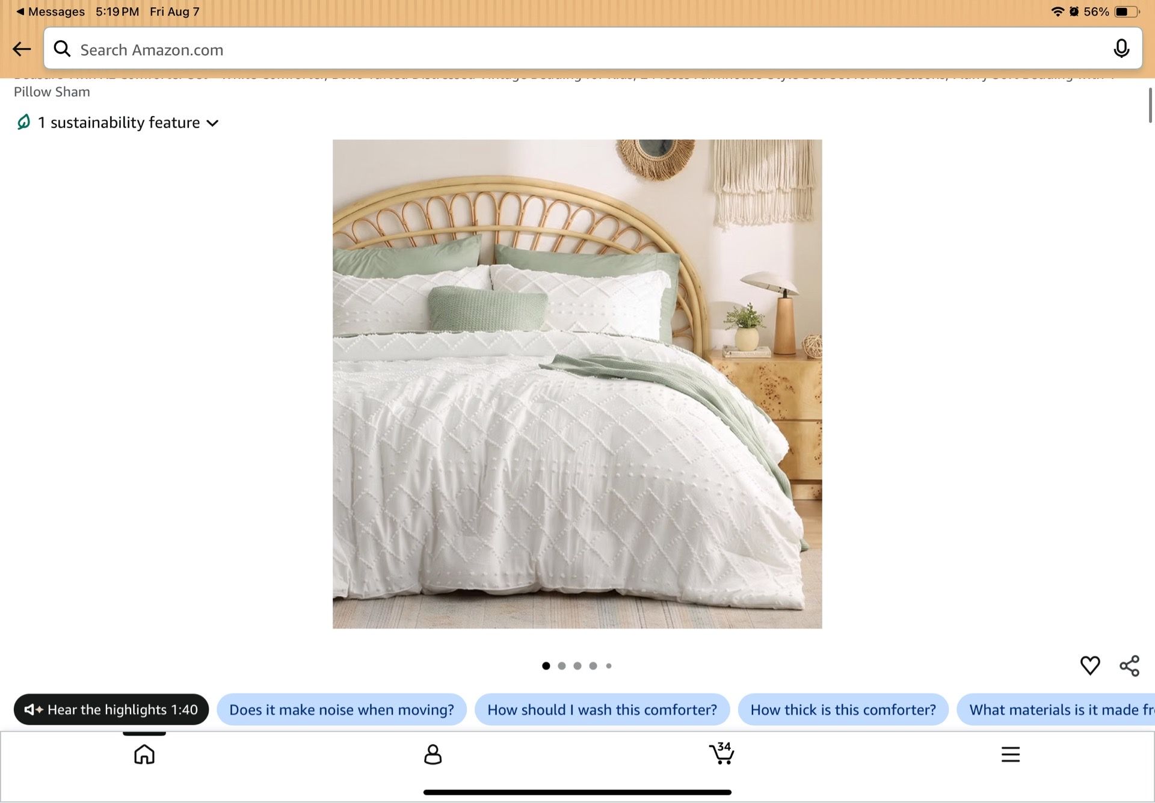Select the first image pagination dot
Image resolution: width=1155 pixels, height=803 pixels.
tap(546, 666)
